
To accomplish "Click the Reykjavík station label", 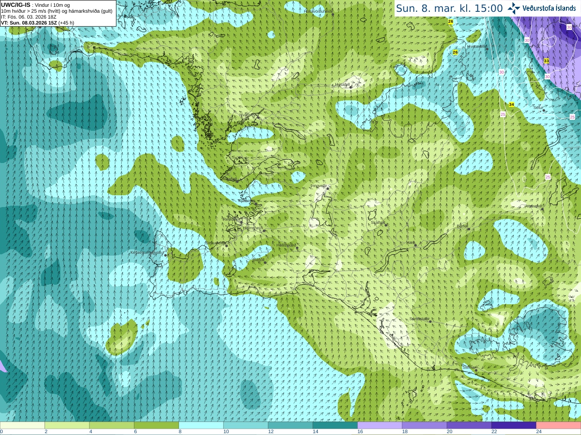I will 231,219.
